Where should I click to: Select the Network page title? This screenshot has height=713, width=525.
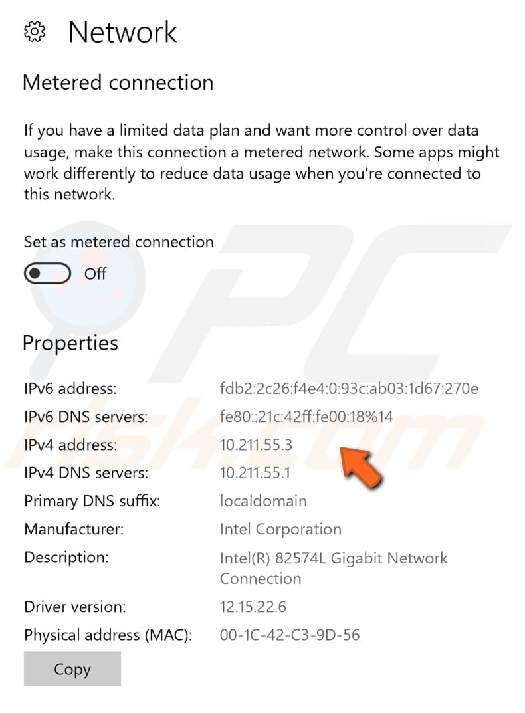pyautogui.click(x=123, y=31)
